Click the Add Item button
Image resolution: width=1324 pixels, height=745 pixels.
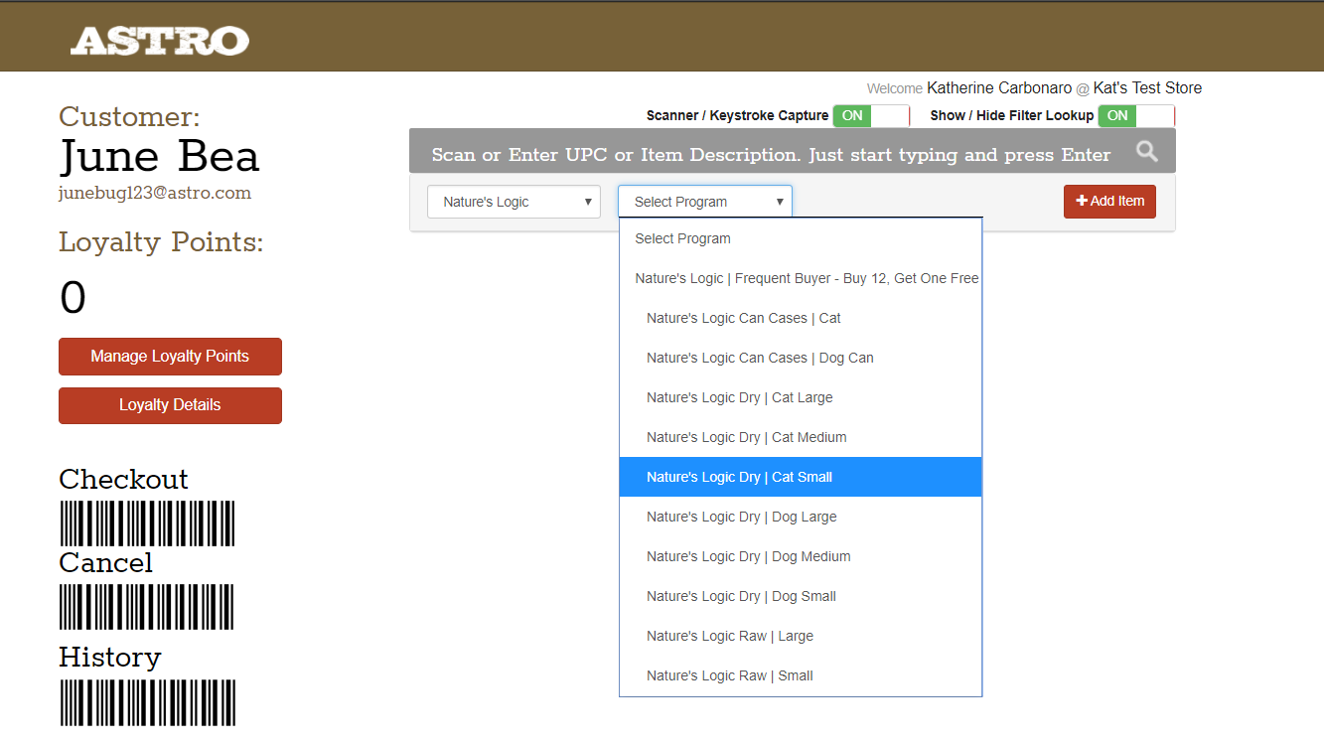[x=1109, y=201]
